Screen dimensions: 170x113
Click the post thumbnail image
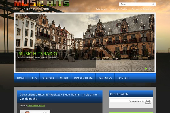tap(35, 112)
